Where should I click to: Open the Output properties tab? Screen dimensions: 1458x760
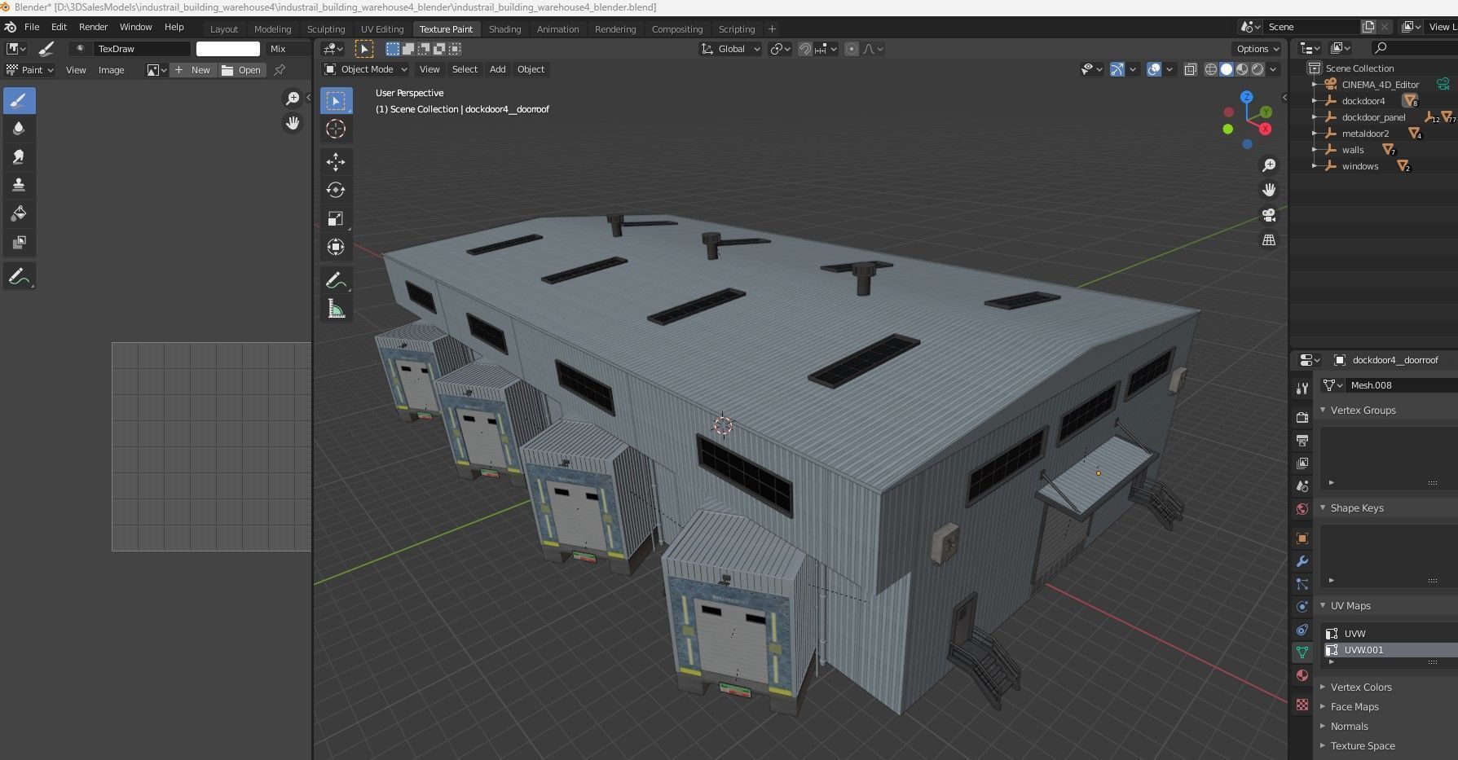tap(1302, 441)
